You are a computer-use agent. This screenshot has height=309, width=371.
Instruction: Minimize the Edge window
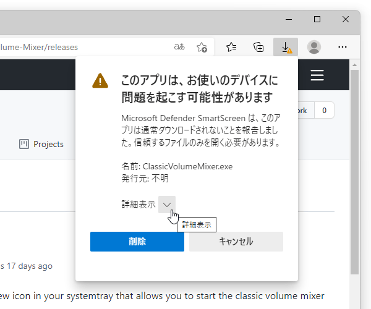coord(289,19)
